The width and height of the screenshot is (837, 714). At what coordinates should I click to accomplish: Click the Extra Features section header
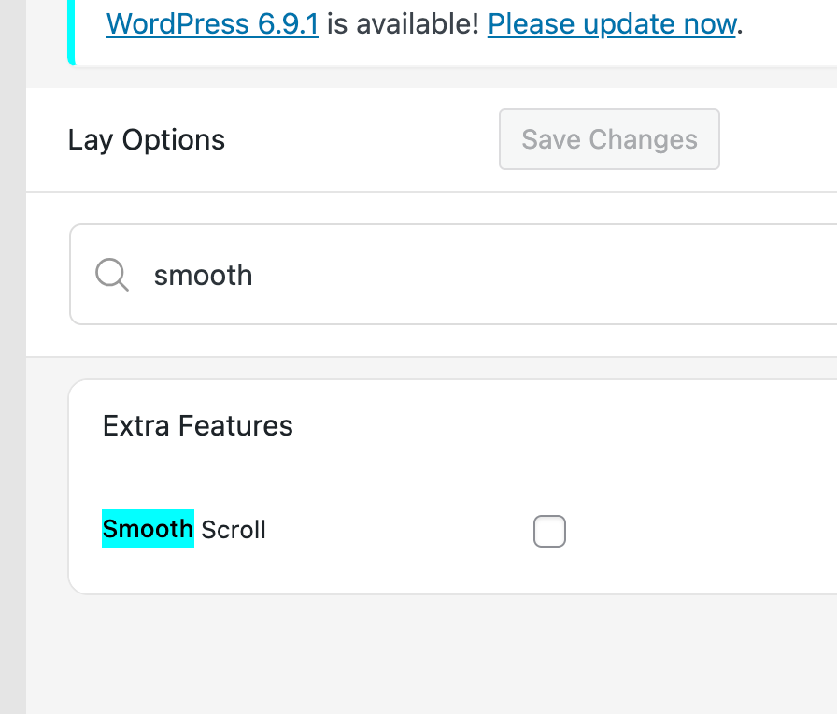coord(197,425)
